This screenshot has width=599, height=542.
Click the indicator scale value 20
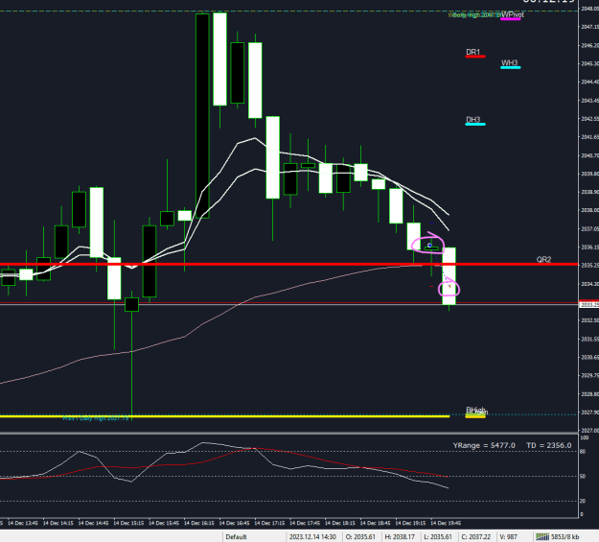pos(583,501)
